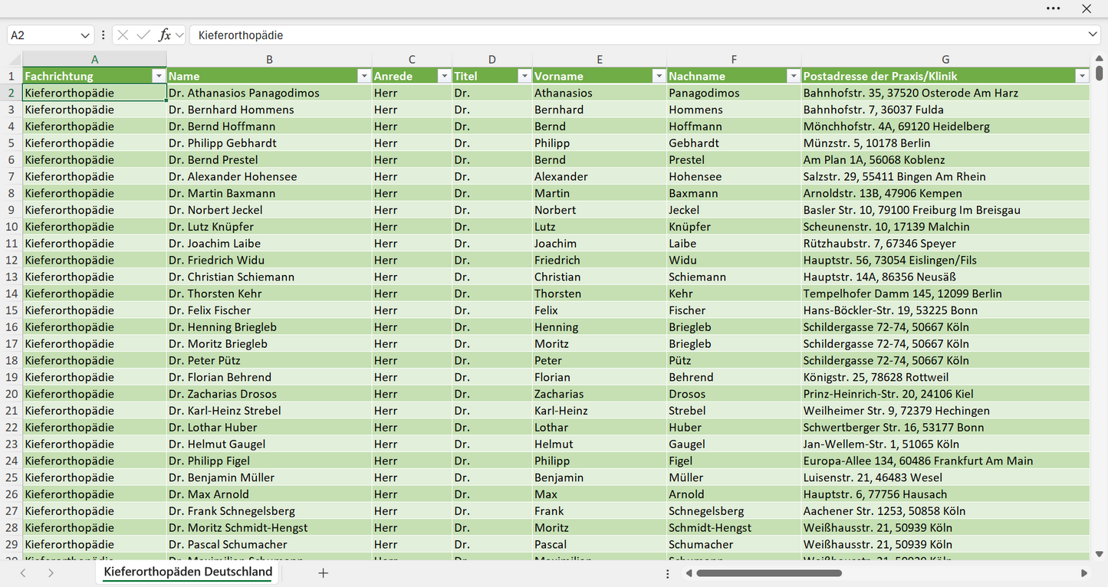The image size is (1108, 587).
Task: Open the Nachname filter dropdown
Action: coord(793,76)
